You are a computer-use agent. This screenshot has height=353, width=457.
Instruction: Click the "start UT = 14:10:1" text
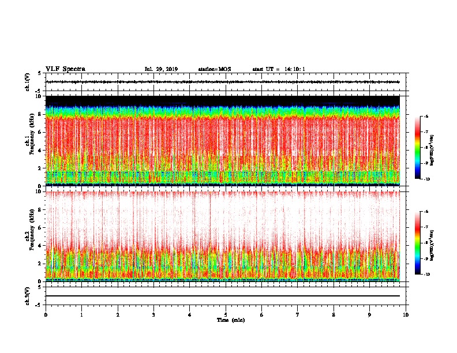[x=279, y=69]
